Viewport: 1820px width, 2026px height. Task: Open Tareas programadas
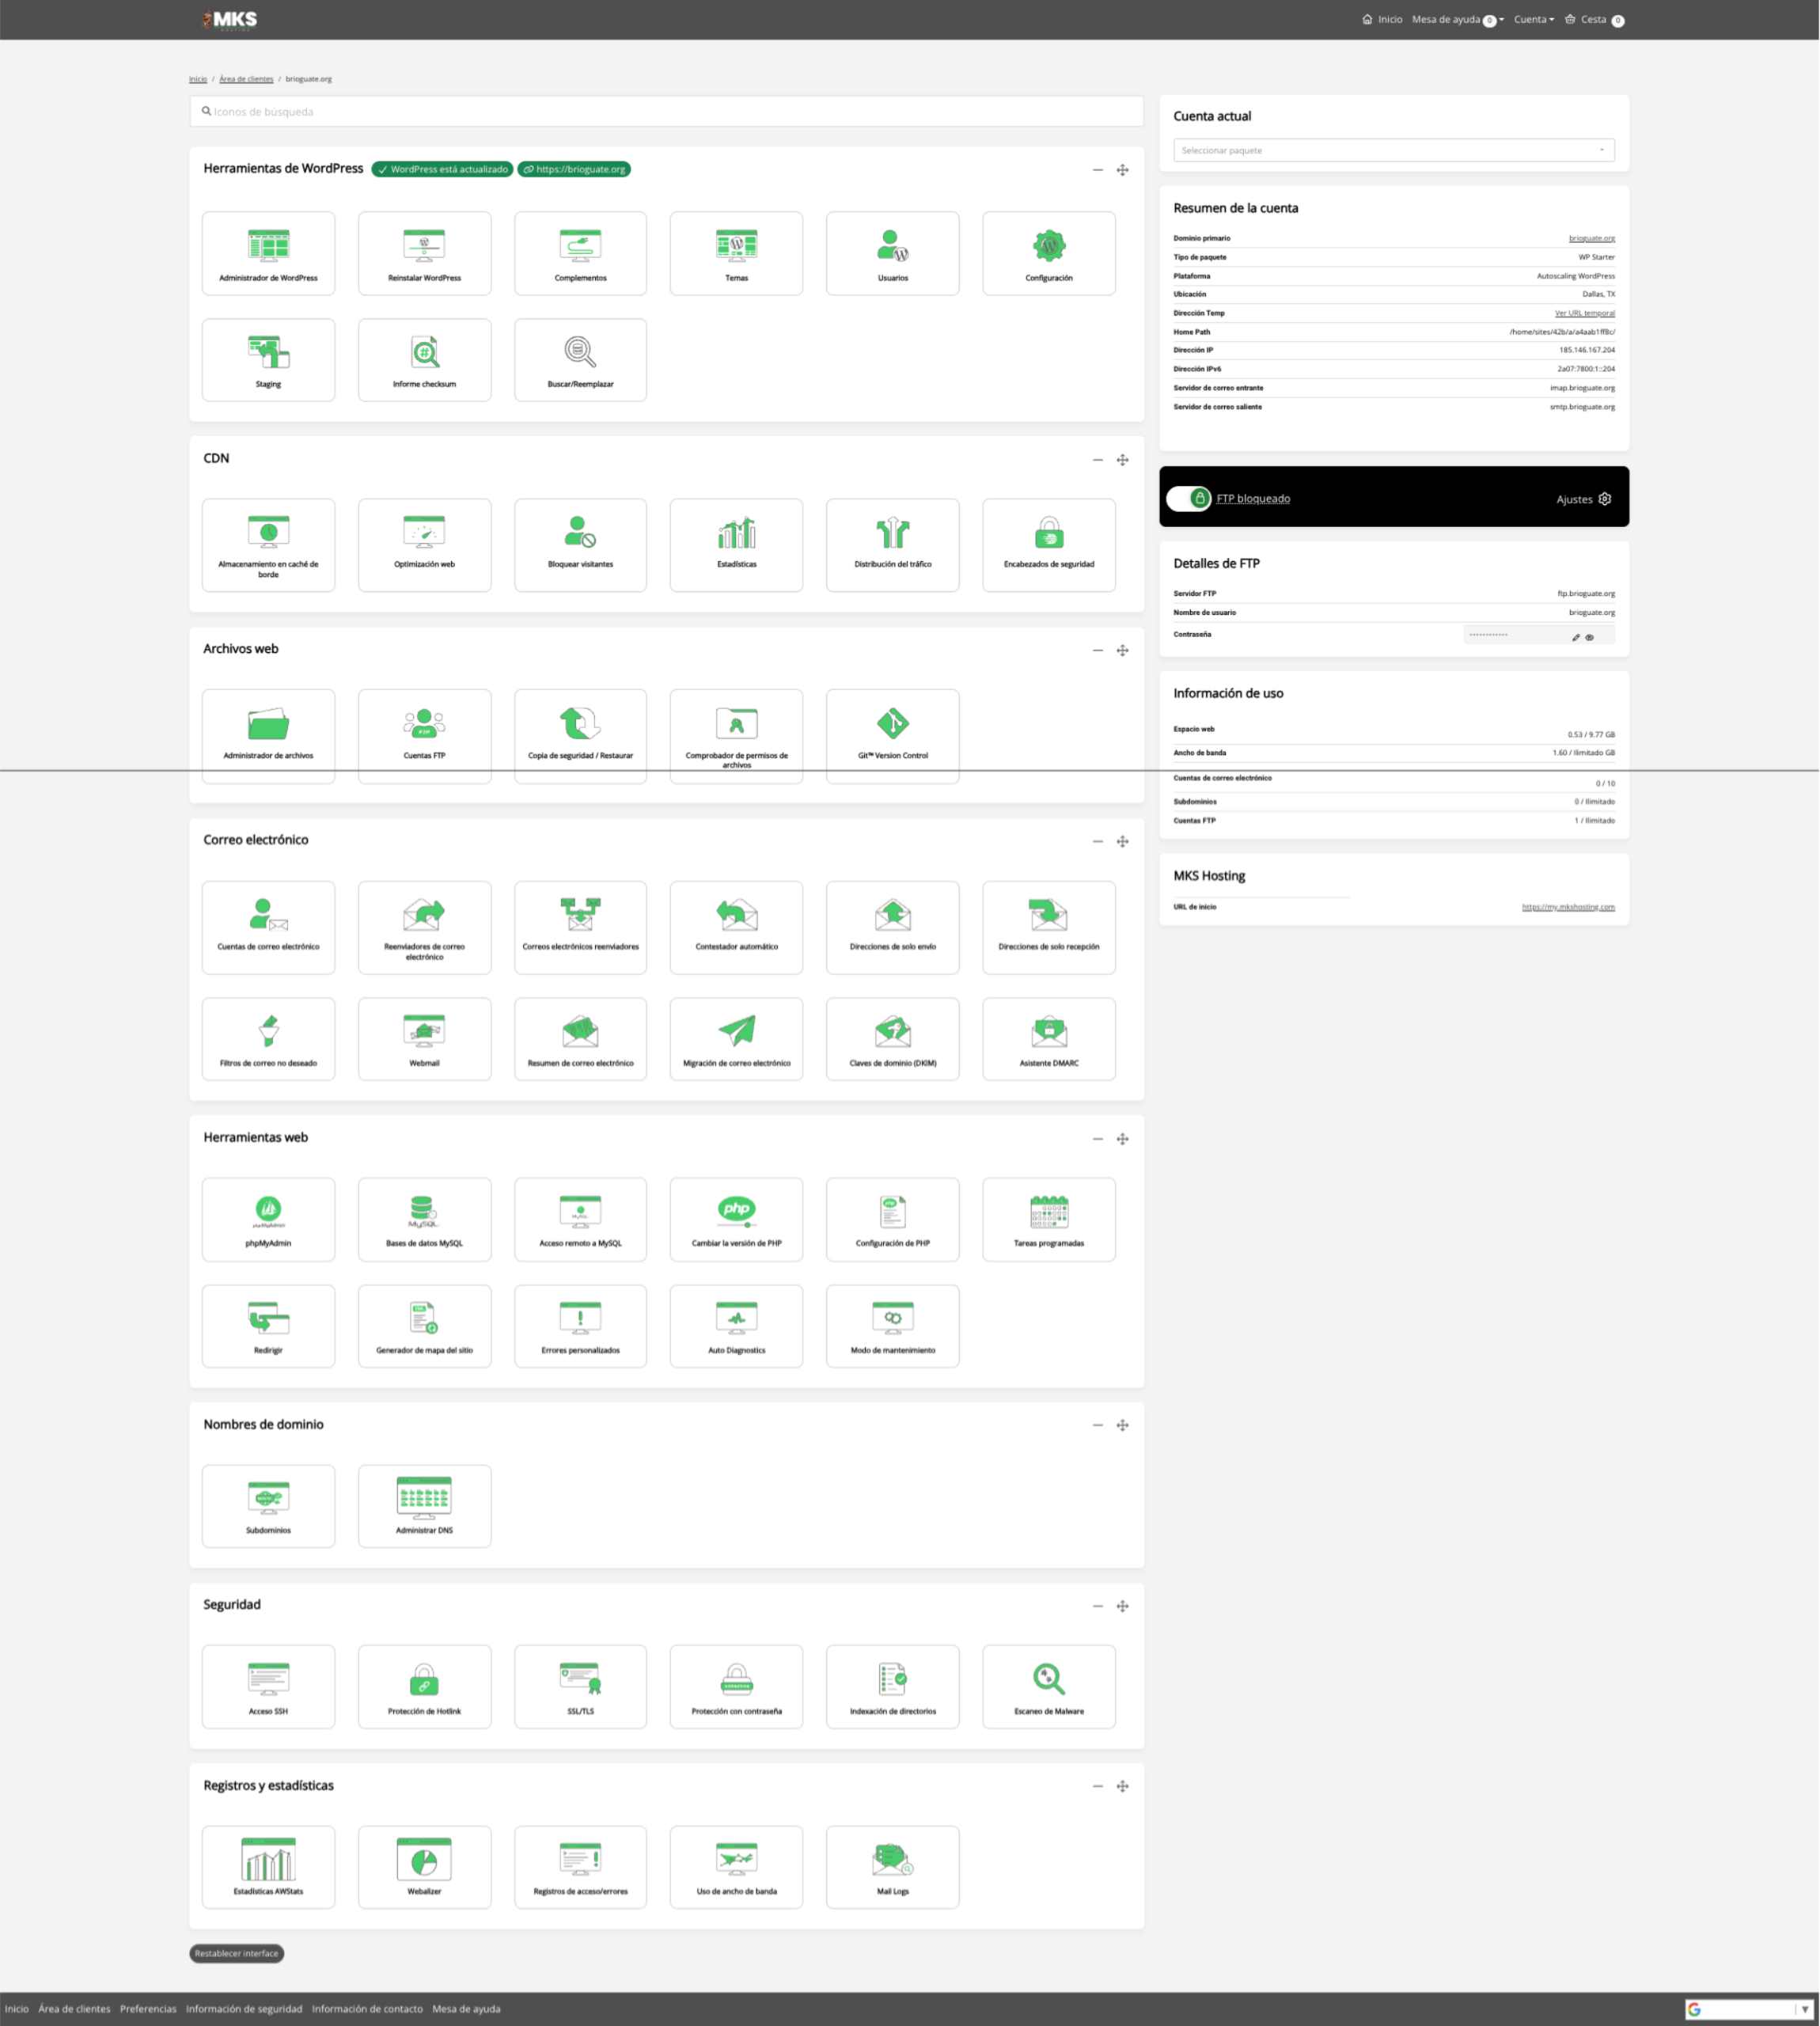point(1049,1219)
